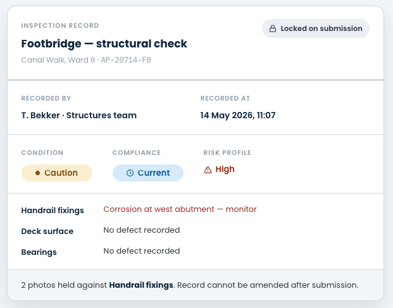Image resolution: width=393 pixels, height=308 pixels.
Task: Click the Locked on submission badge text
Action: click(321, 28)
